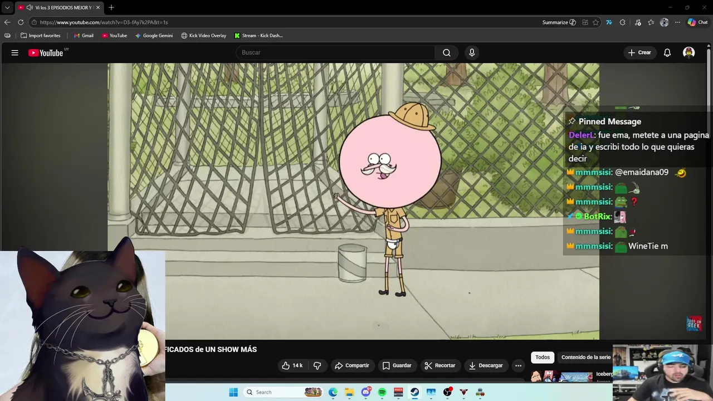
Task: Open the YouTube hamburger guide menu
Action: point(15,53)
